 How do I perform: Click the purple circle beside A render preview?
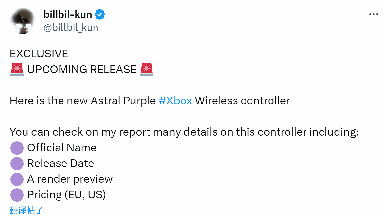pyautogui.click(x=17, y=179)
